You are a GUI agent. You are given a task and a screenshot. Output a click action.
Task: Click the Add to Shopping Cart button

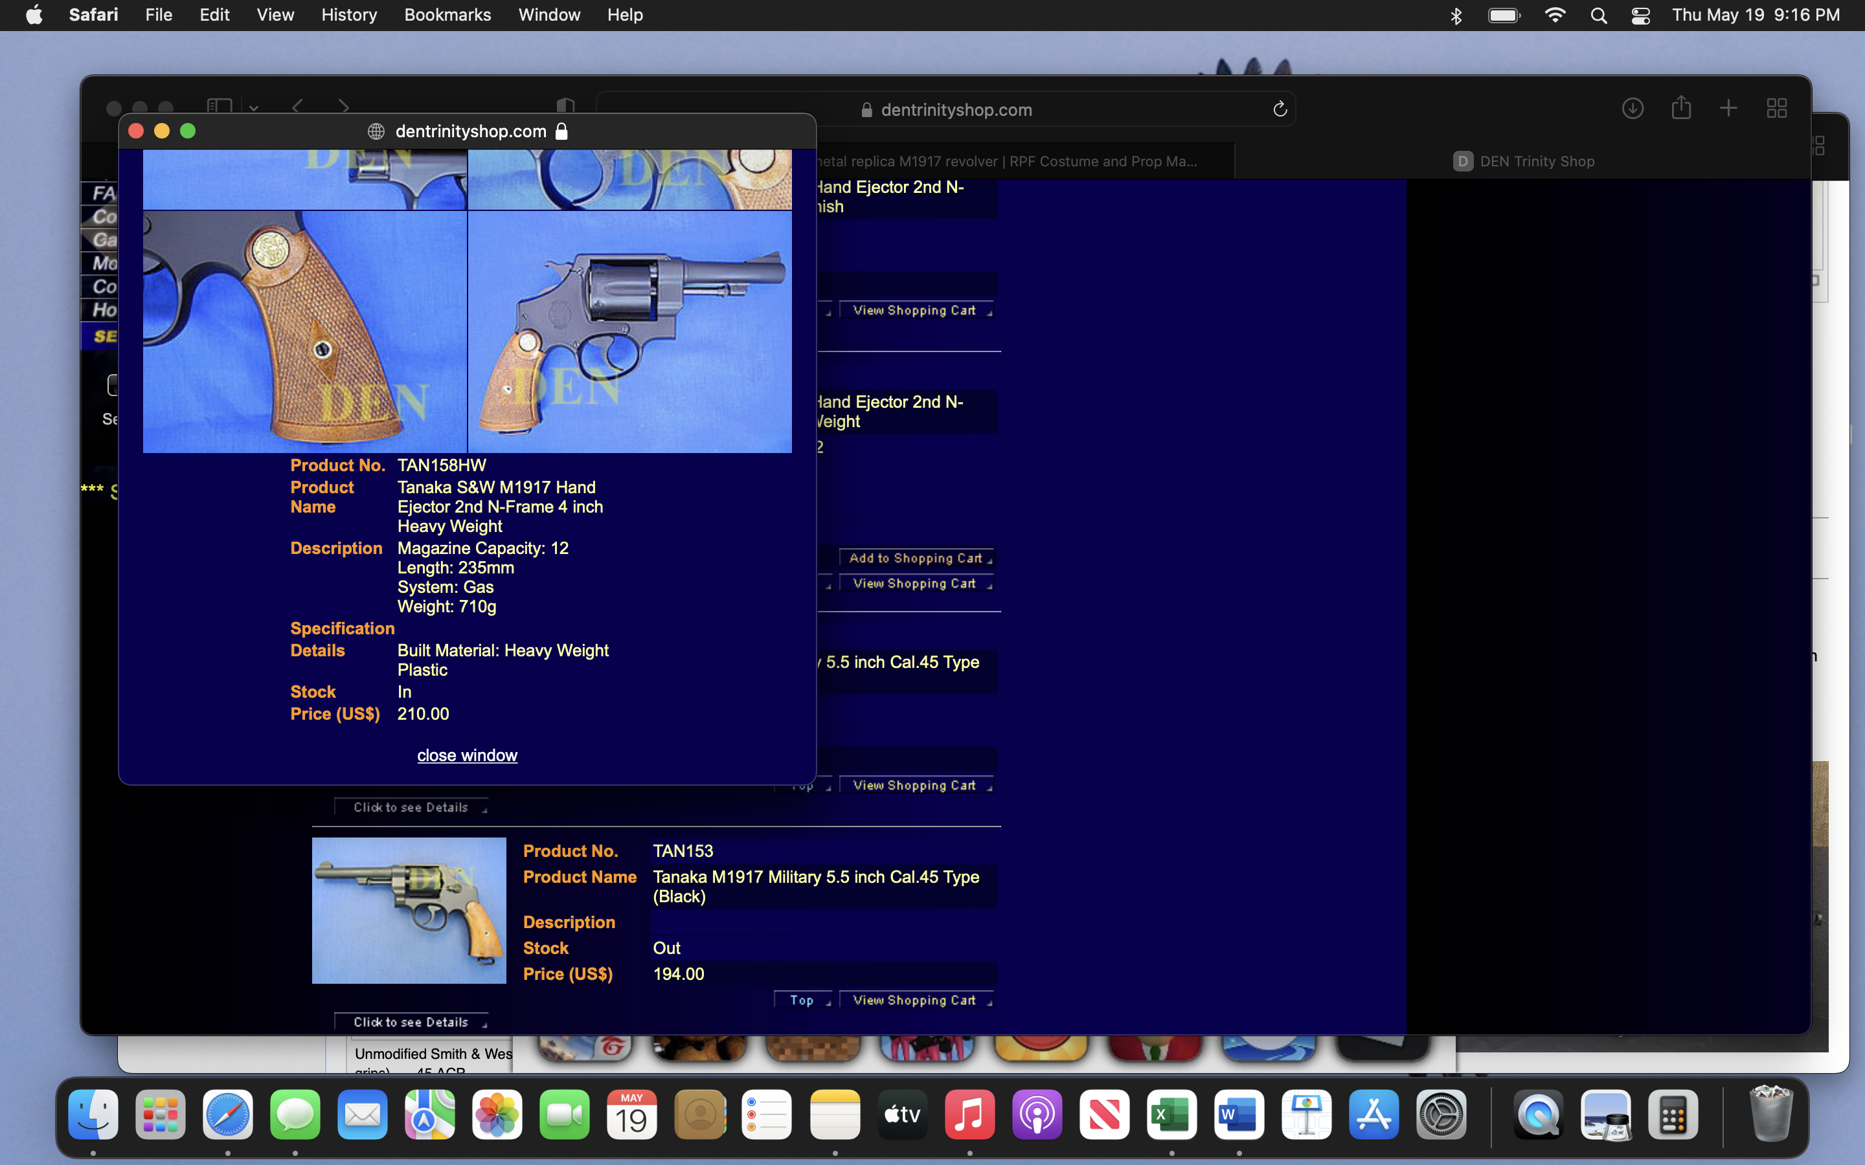click(x=916, y=559)
